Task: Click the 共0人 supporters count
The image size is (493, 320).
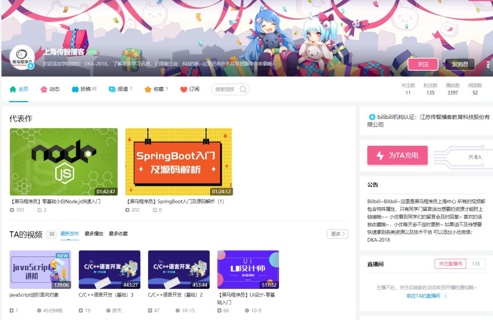Action: (x=475, y=157)
